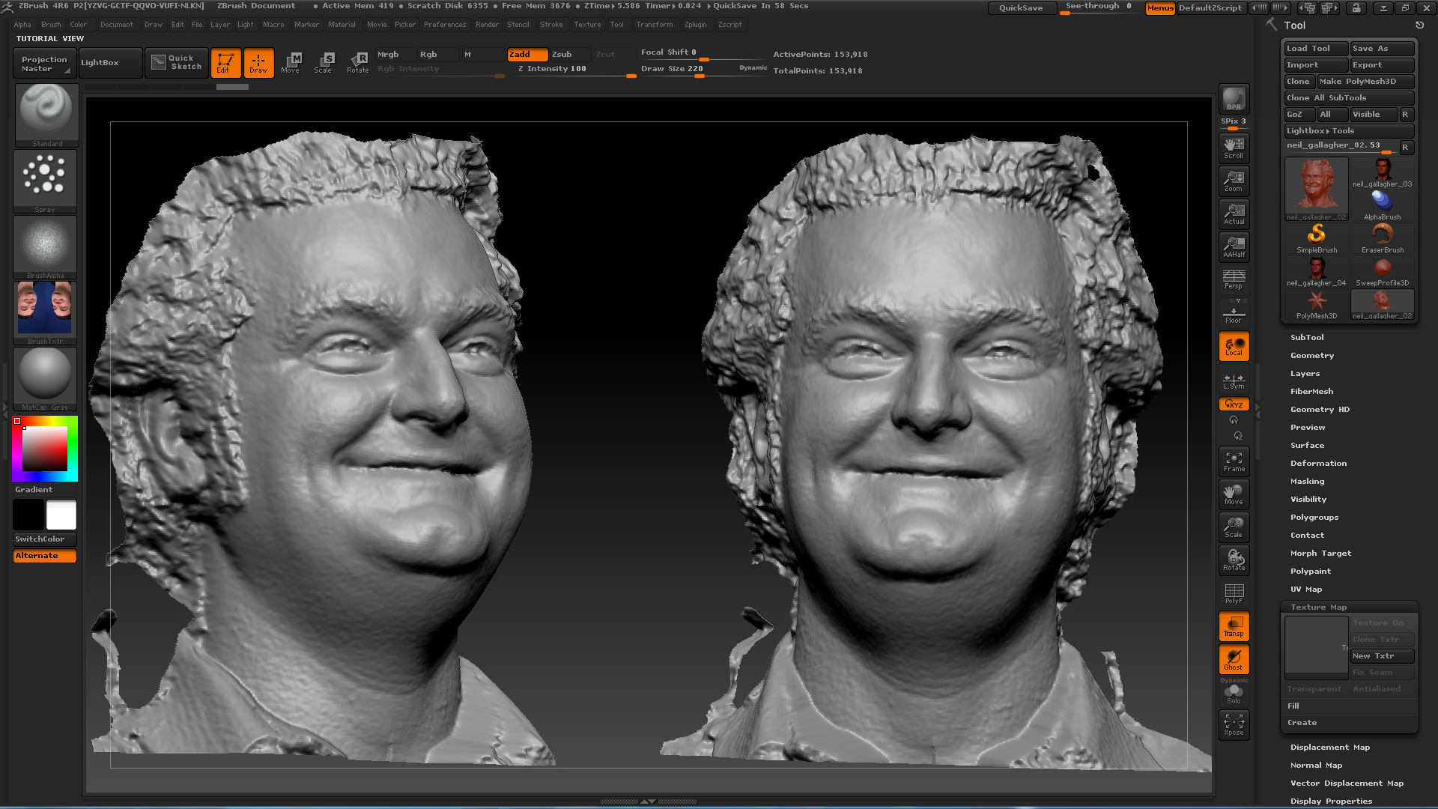Screen dimensions: 1438x809
Task: Toggle Edit mode on the top shelf
Action: click(225, 62)
